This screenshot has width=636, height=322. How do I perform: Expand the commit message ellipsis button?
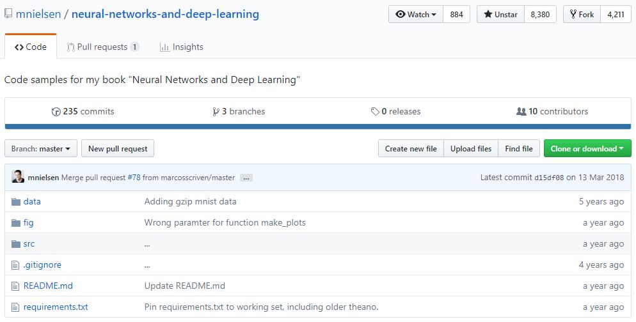[246, 178]
